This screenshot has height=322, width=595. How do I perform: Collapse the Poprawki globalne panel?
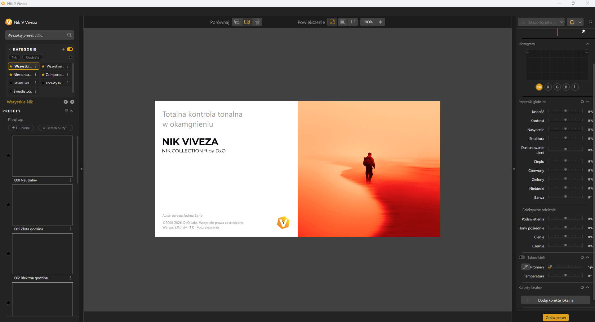[x=588, y=102]
